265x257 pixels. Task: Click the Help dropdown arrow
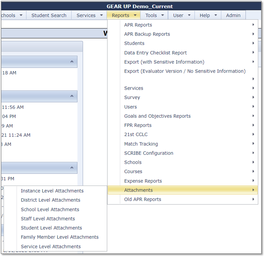click(216, 15)
